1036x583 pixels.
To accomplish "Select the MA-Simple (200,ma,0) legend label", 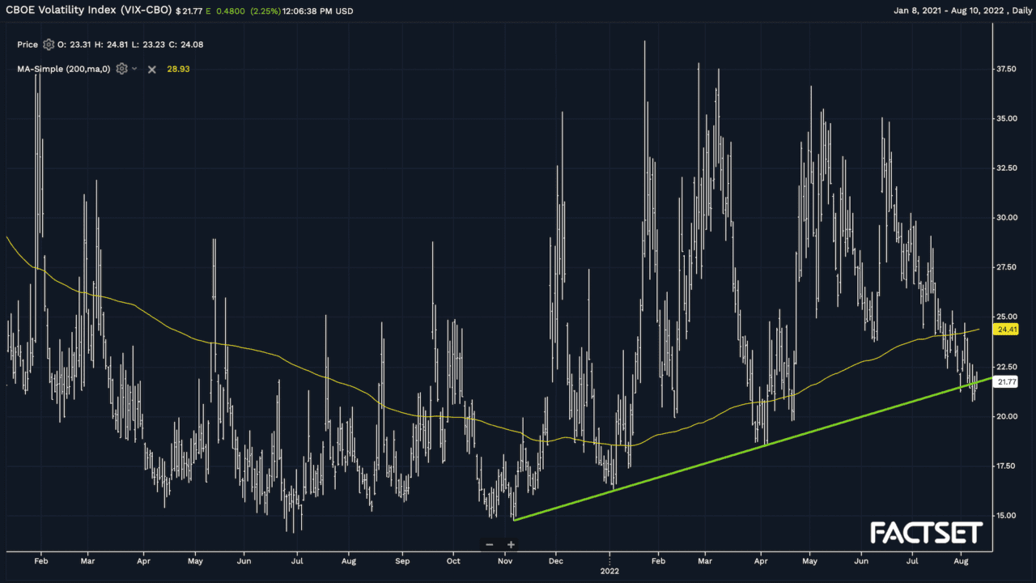I will (x=64, y=70).
